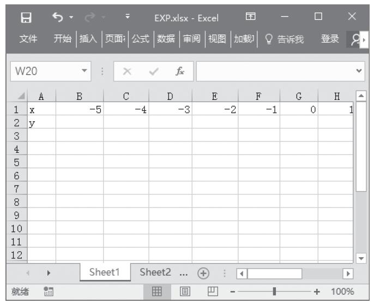Click the Save icon in title bar

(26, 17)
